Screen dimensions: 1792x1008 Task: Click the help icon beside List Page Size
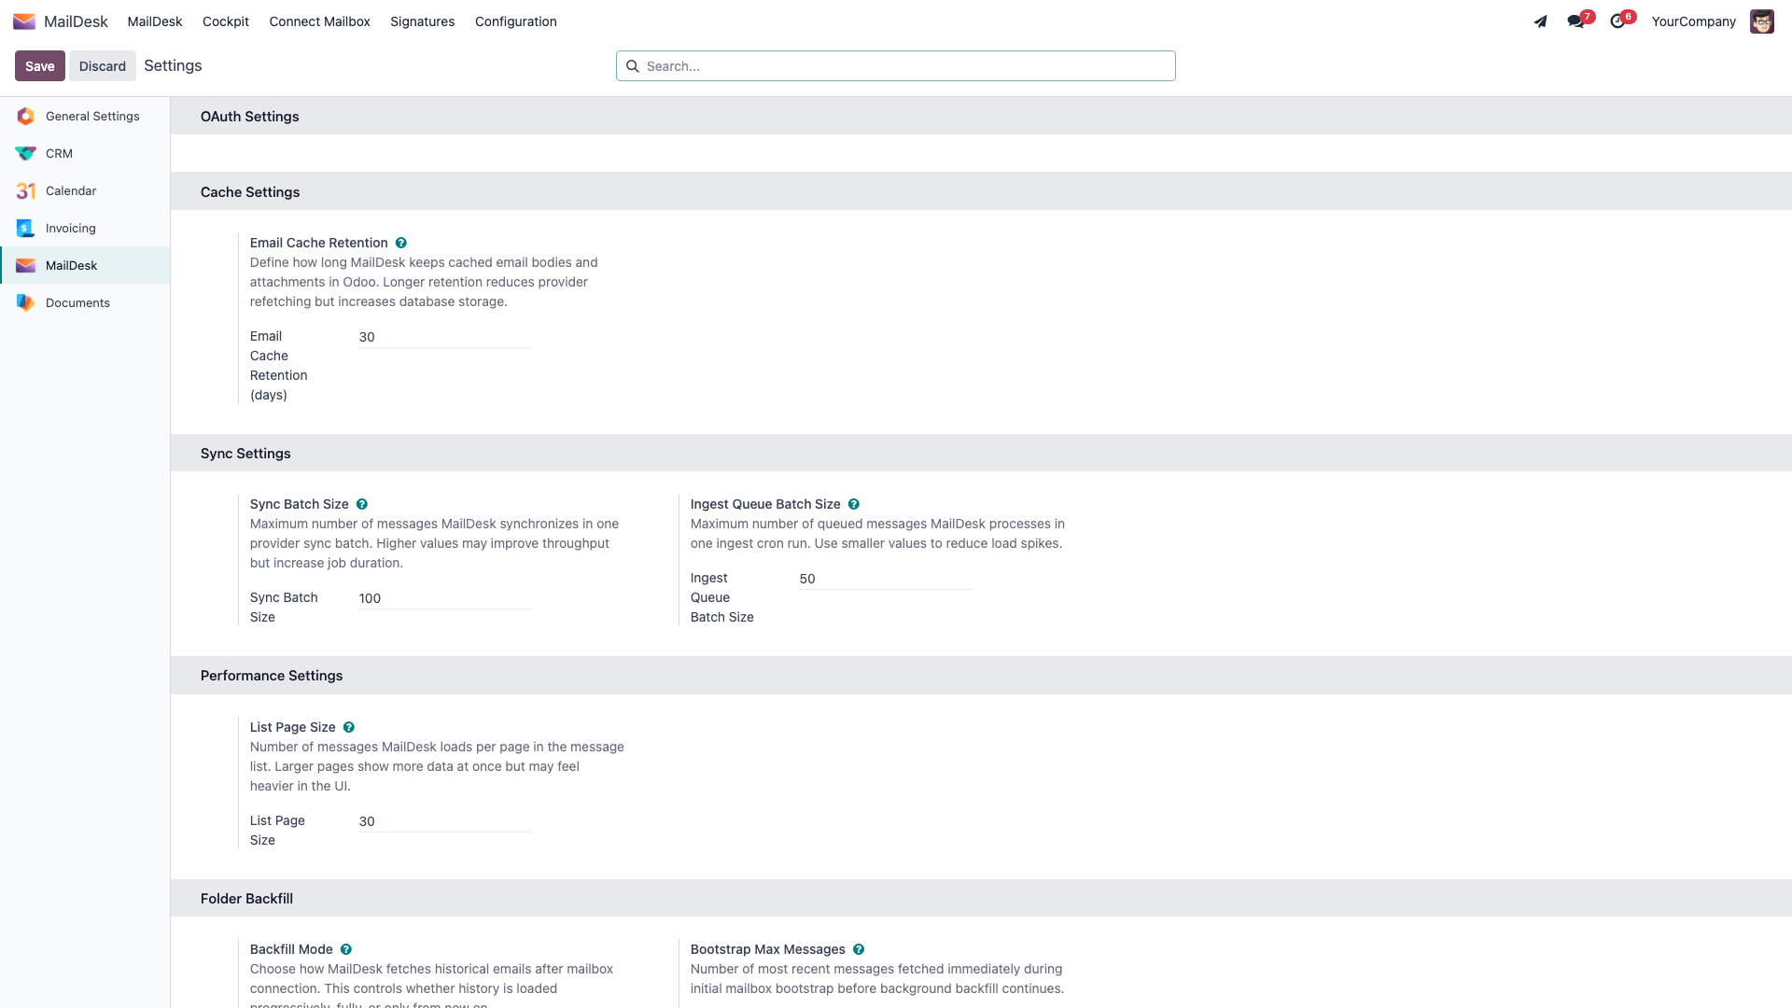click(348, 727)
